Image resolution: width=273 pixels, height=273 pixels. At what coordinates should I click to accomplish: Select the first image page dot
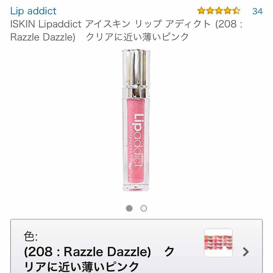click(129, 208)
